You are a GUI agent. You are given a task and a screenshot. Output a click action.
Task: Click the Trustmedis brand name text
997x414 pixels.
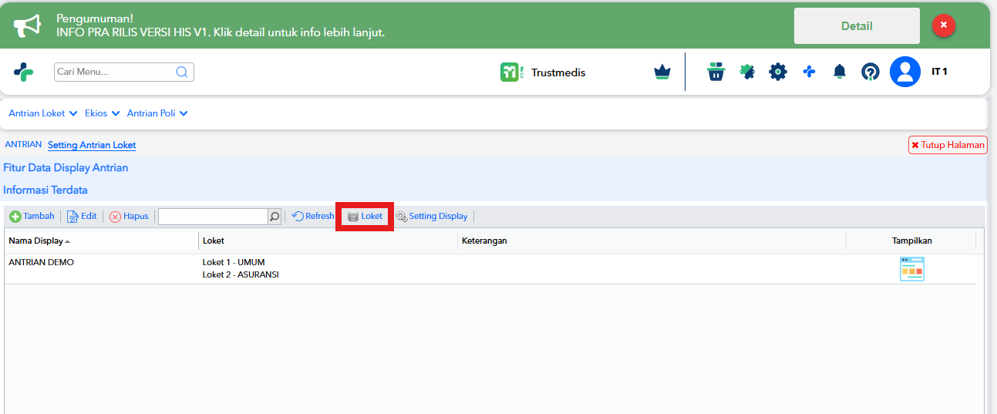pos(558,72)
